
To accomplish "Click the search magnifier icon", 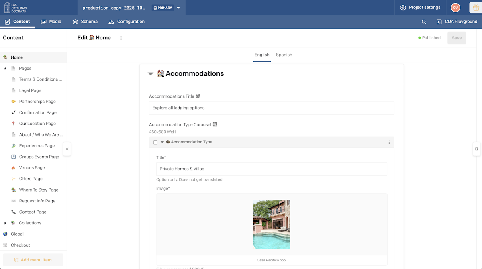I will (x=424, y=22).
